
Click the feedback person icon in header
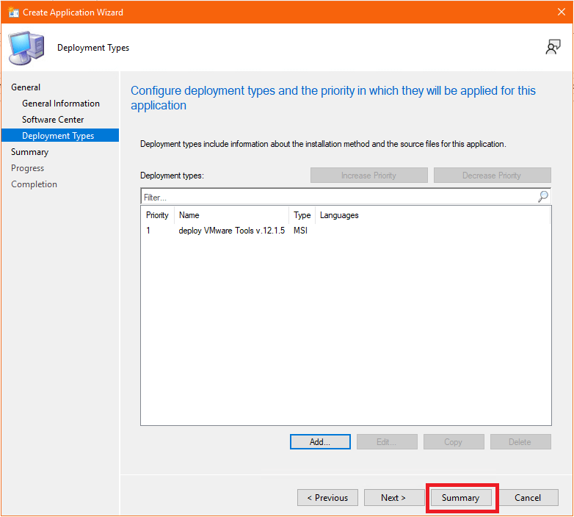553,47
